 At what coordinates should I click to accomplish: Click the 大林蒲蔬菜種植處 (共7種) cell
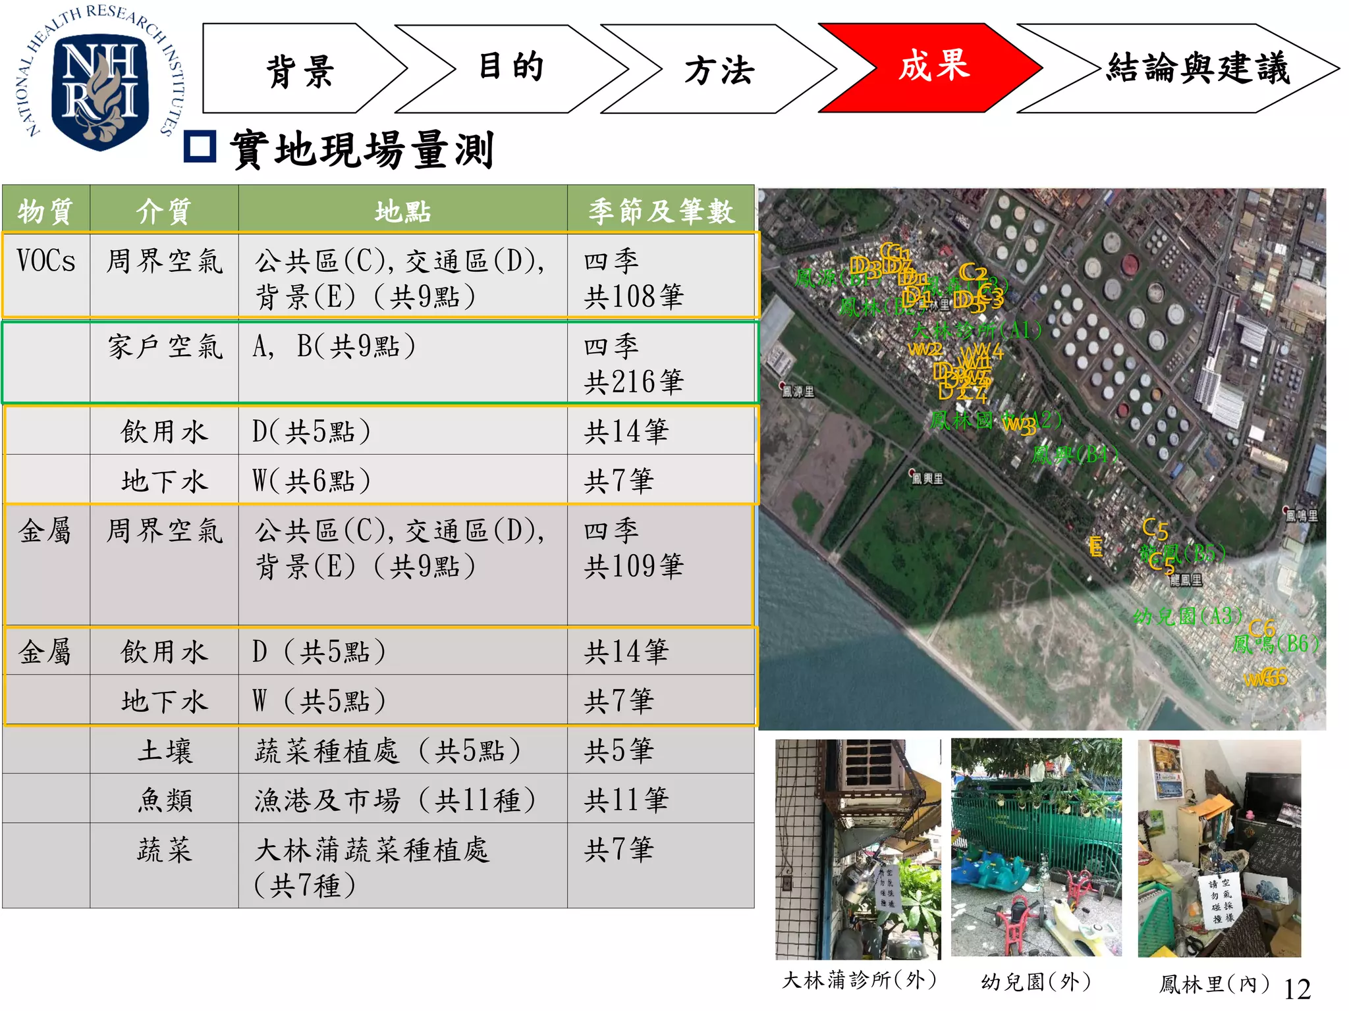tap(402, 866)
